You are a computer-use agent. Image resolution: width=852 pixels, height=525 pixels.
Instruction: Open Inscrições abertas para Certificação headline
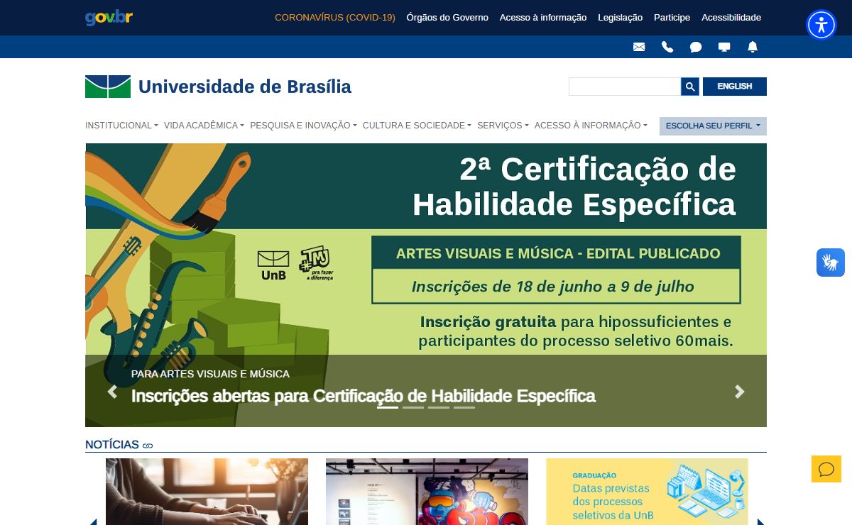click(364, 396)
